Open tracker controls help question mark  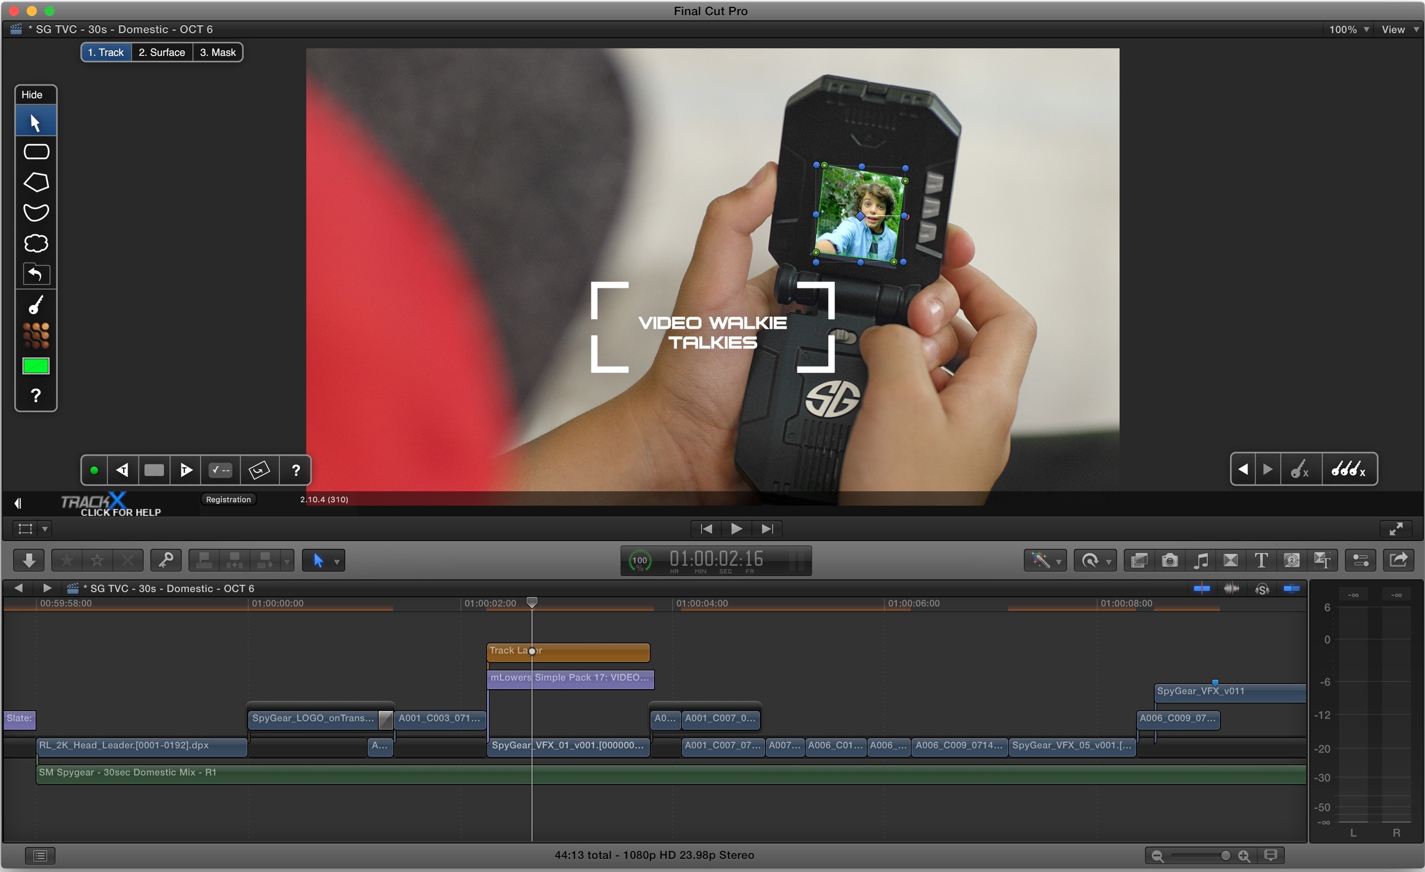[295, 470]
